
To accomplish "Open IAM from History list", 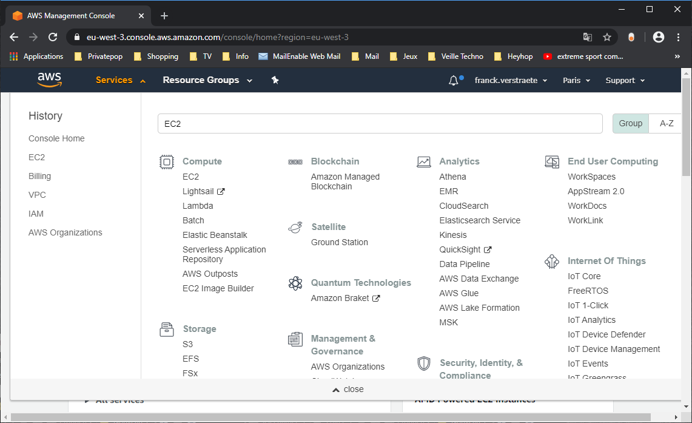I will tap(36, 214).
